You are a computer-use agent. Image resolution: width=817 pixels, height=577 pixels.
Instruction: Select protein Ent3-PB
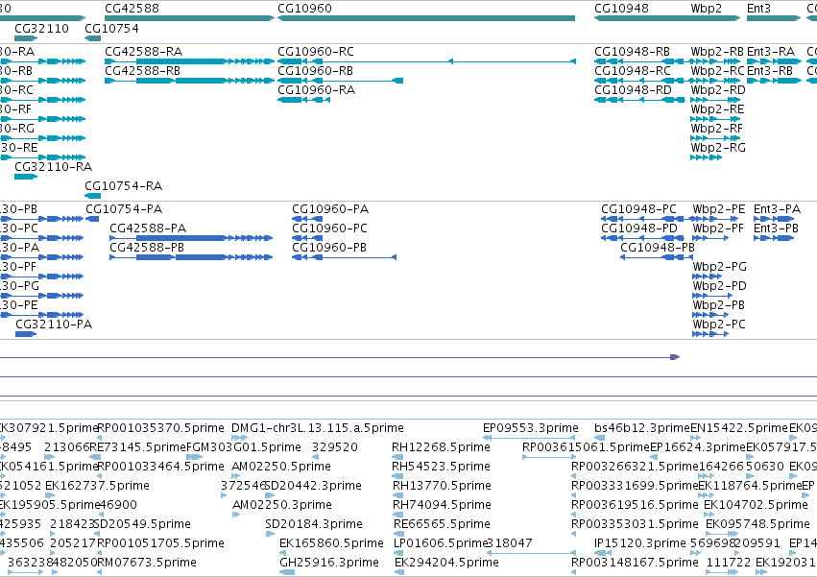[777, 228]
